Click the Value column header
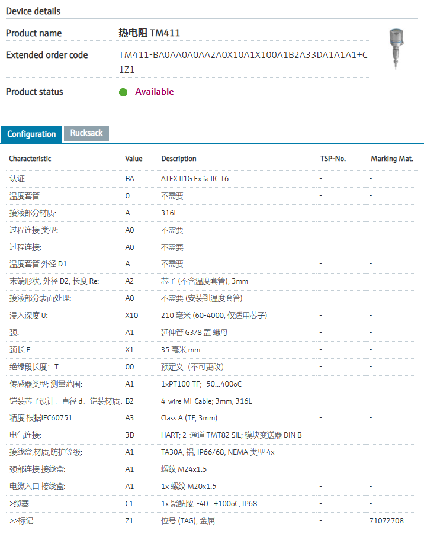The image size is (424, 534). 134,159
